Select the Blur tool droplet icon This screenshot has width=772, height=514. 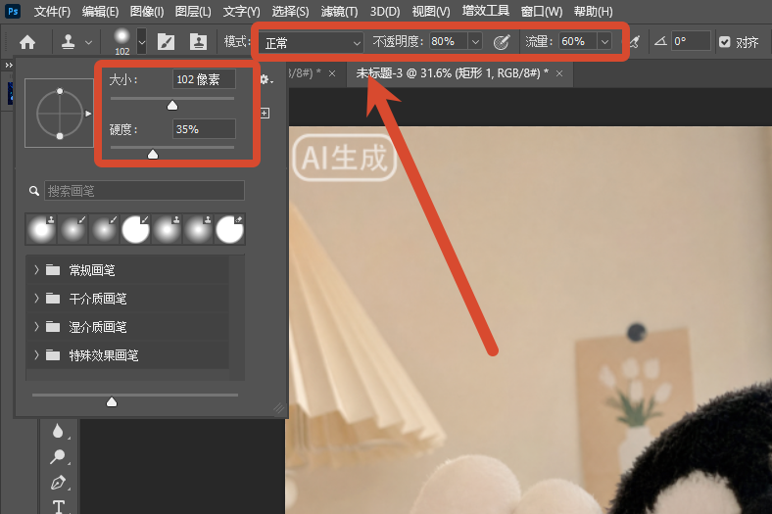point(58,431)
